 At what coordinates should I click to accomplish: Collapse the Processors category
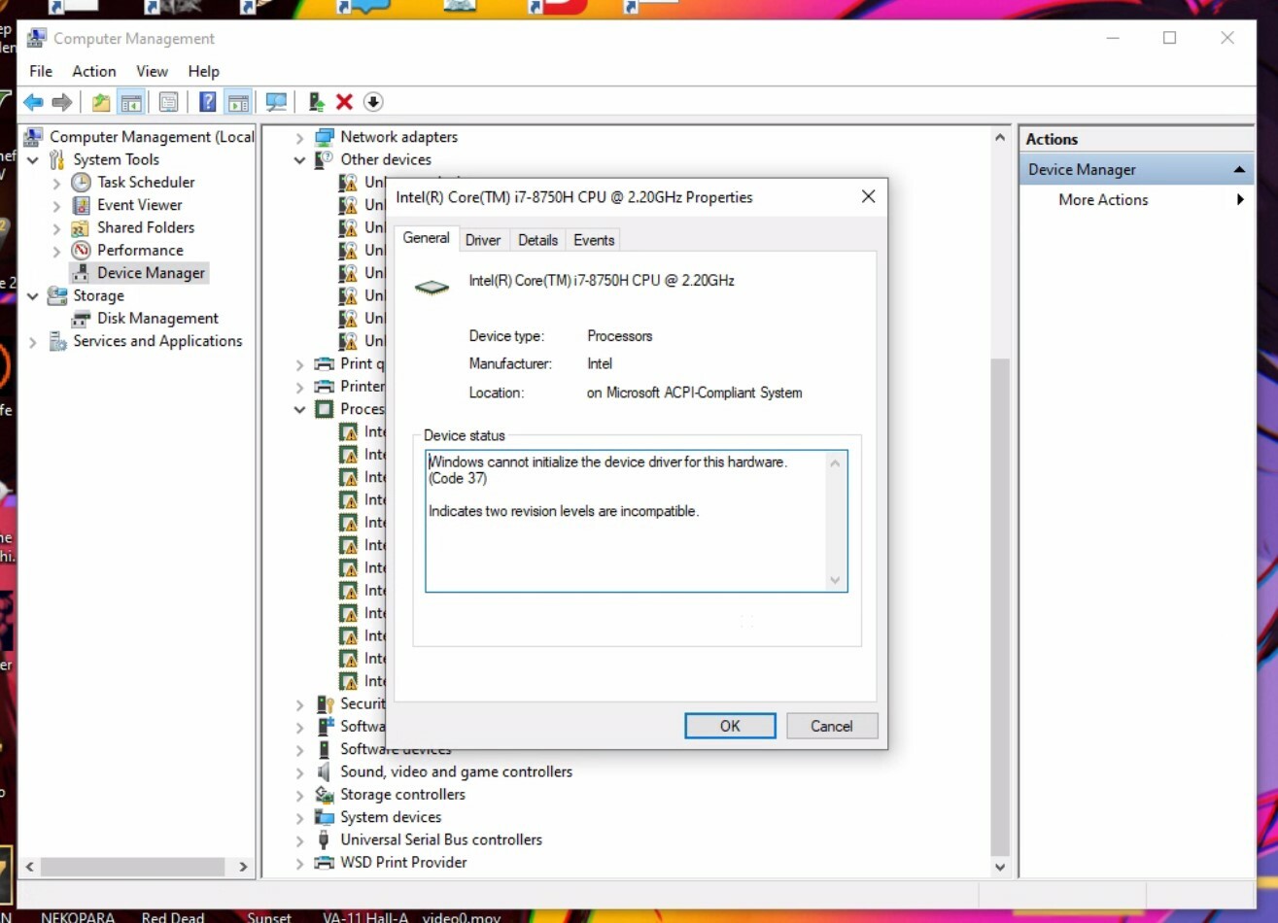(299, 409)
